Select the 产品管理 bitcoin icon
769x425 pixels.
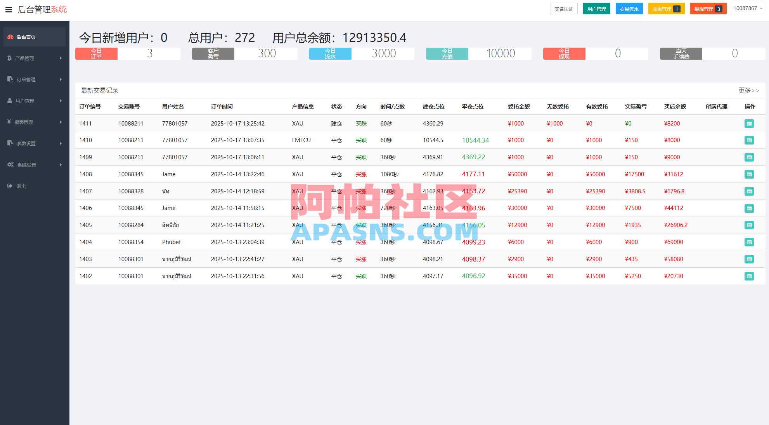click(x=9, y=58)
